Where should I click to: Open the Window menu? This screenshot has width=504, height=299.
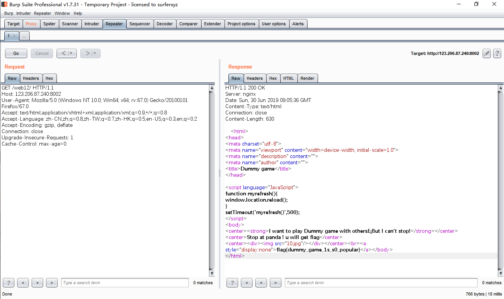click(62, 13)
